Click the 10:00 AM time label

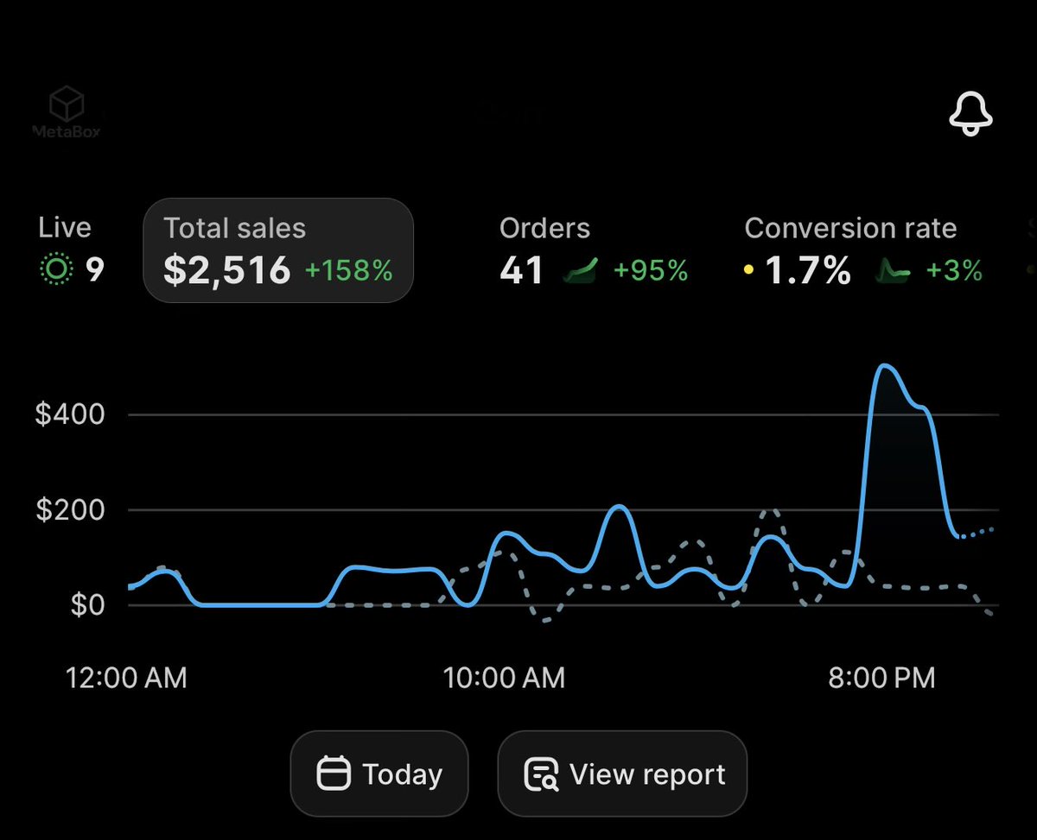[x=504, y=678]
